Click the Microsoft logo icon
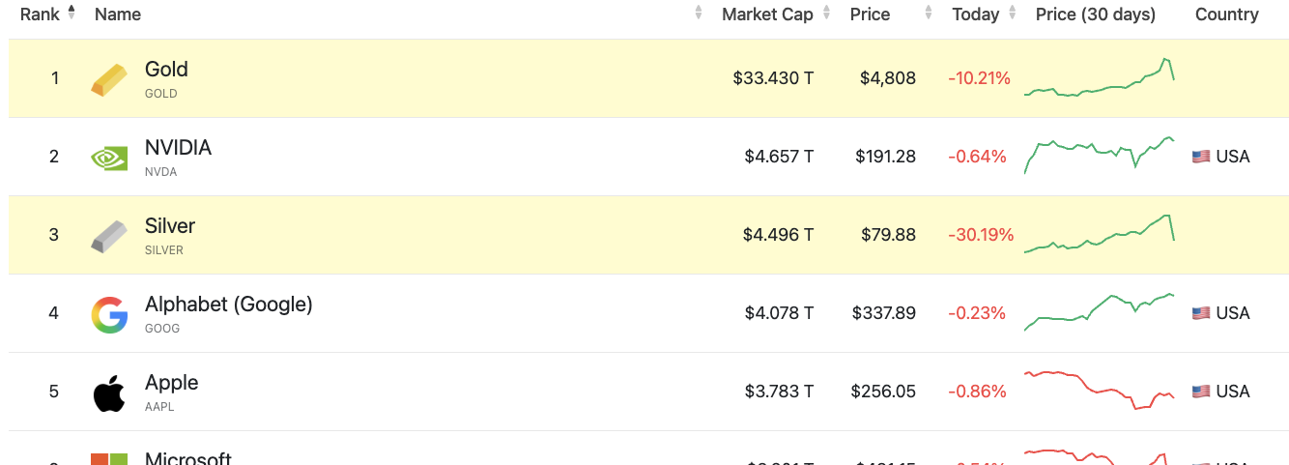This screenshot has width=1289, height=465. point(109,458)
